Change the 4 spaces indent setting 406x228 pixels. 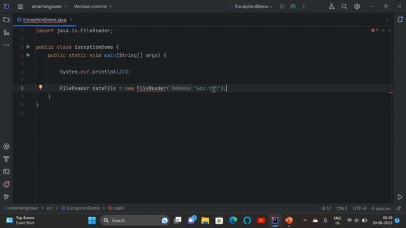(x=381, y=208)
